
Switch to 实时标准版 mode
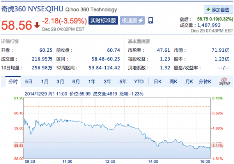[x=103, y=20]
